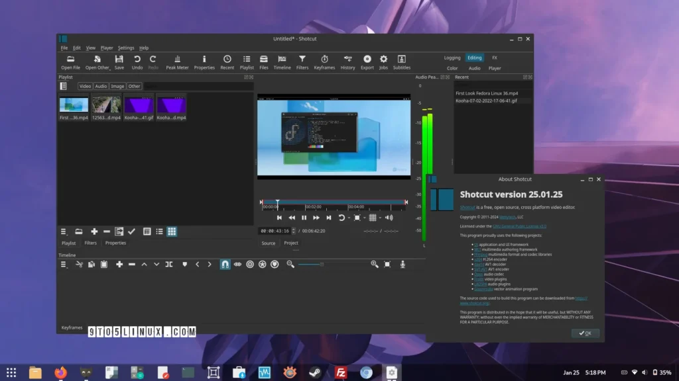Open the playlist hamburger menu
The height and width of the screenshot is (381, 679).
(64, 232)
